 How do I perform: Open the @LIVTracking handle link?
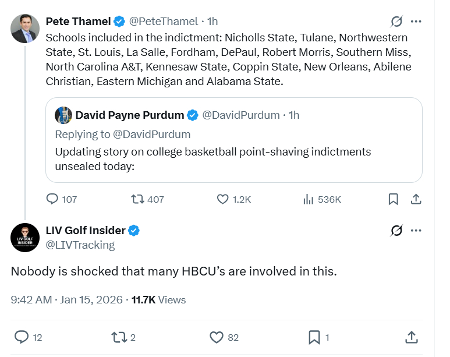80,245
